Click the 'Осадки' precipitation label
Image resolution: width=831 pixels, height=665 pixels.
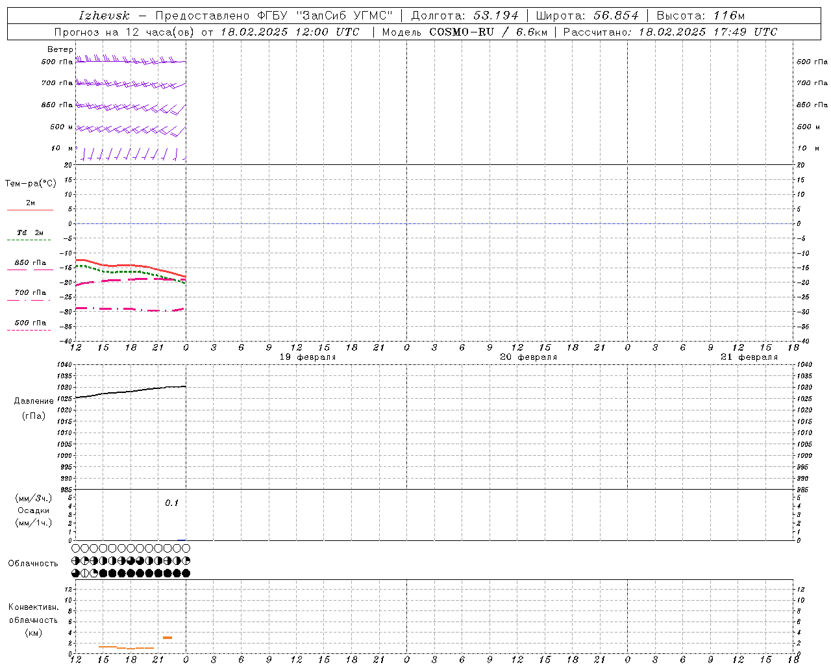click(x=33, y=510)
